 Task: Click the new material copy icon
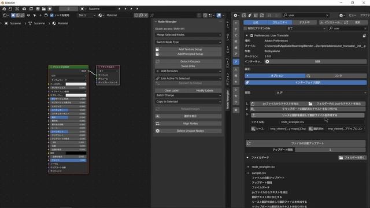point(141,16)
